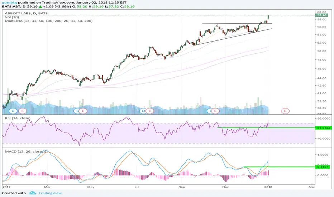This screenshot has height=197, width=334.
Task: Click the 80.0000 RSI axis label
Action: coord(324,119)
